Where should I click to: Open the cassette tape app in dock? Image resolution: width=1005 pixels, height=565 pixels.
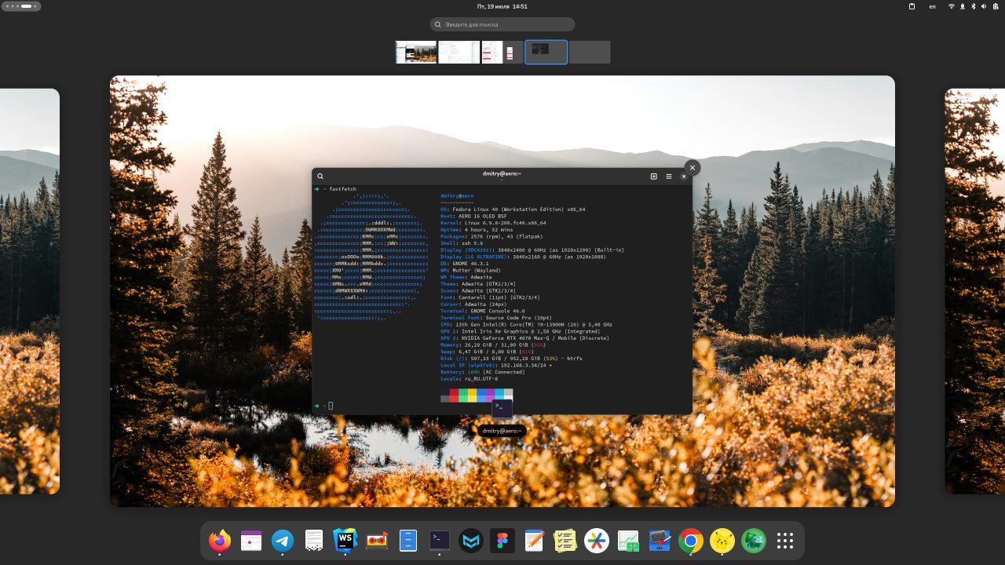pos(377,540)
